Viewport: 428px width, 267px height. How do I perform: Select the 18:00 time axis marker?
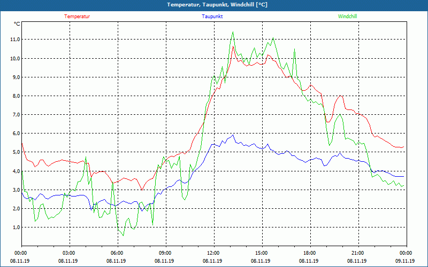[x=309, y=253]
